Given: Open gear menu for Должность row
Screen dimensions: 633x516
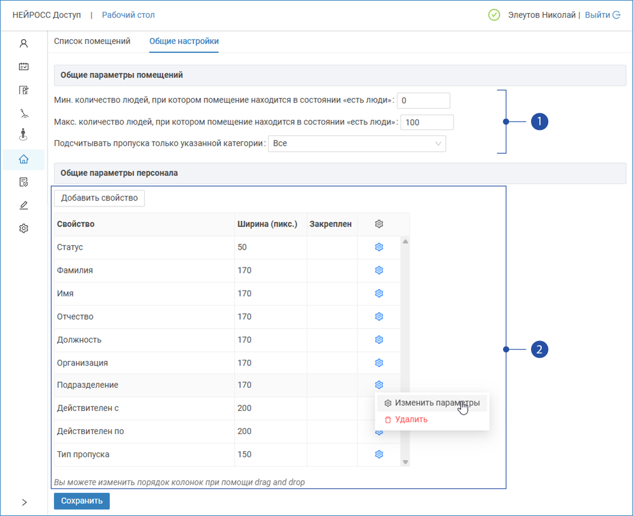Looking at the screenshot, I should click(379, 340).
